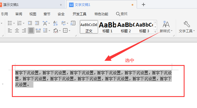The width and height of the screenshot is (197, 108).
Task: Open the numbered list dropdown arrow
Action: coord(23,23)
